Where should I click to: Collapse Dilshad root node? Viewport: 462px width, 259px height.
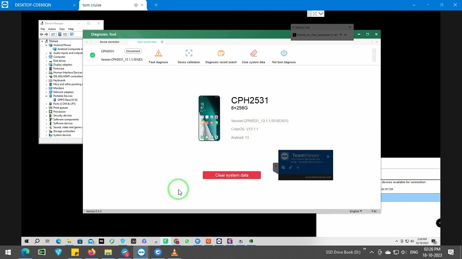point(42,41)
